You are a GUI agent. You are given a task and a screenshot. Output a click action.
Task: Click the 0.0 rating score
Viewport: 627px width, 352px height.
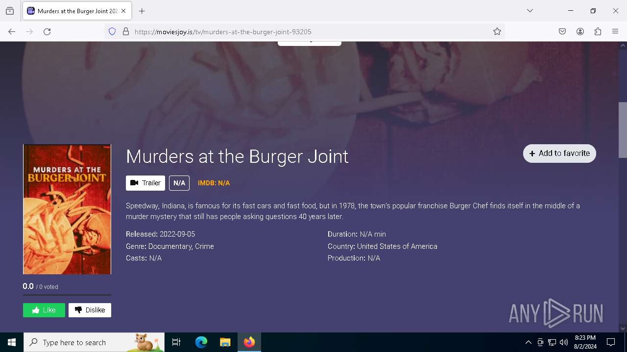28,286
